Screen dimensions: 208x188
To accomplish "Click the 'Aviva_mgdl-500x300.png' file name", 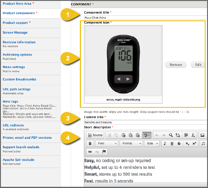I will [123, 100].
